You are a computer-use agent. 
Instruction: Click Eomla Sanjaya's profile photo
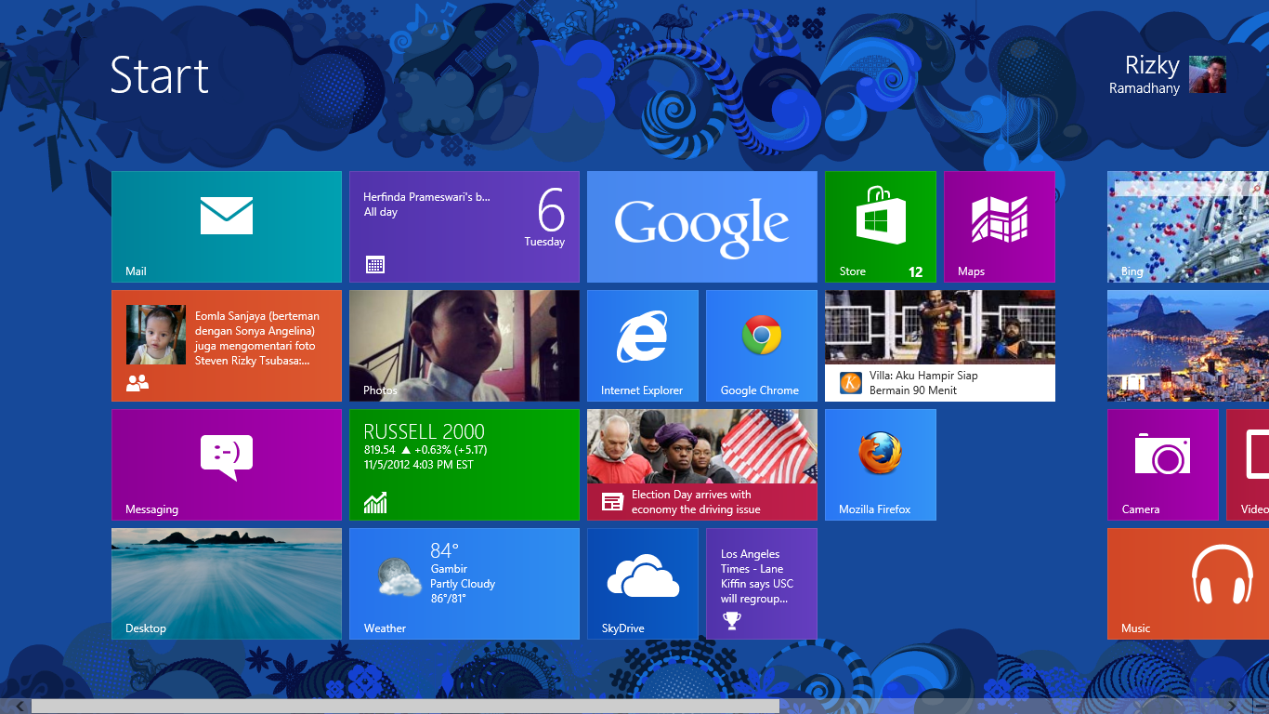click(156, 335)
